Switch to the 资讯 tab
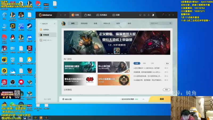The height and width of the screenshot is (120, 213). [x=73, y=23]
